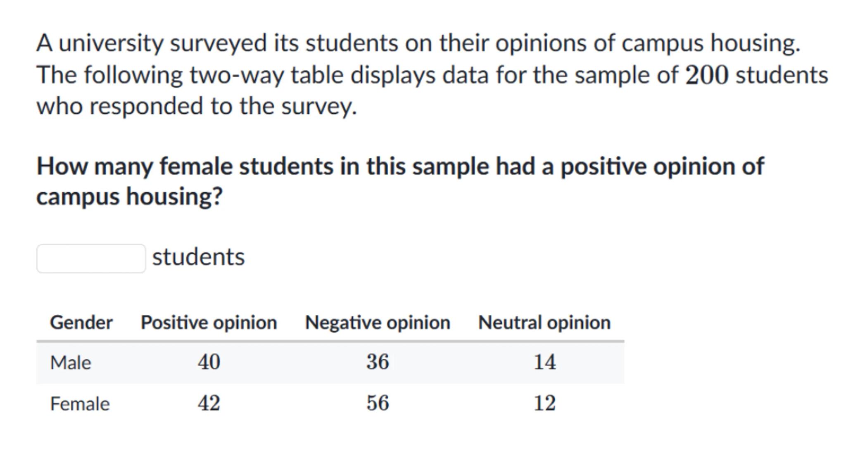The height and width of the screenshot is (463, 846).
Task: Click the Female positive opinion value 42
Action: click(209, 403)
